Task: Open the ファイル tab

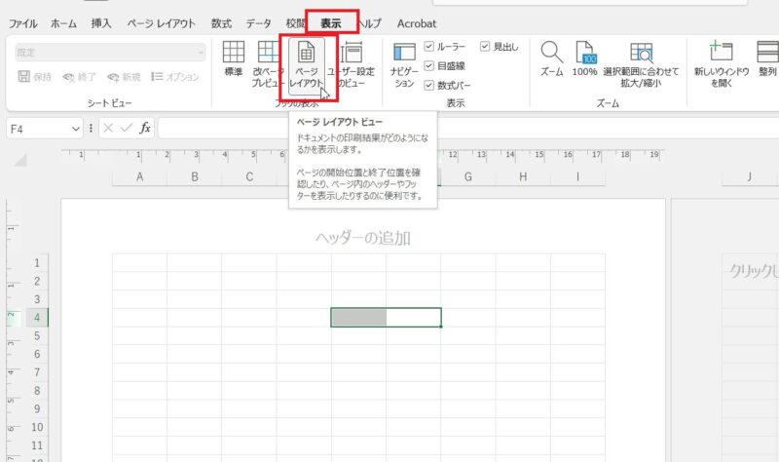Action: click(22, 23)
